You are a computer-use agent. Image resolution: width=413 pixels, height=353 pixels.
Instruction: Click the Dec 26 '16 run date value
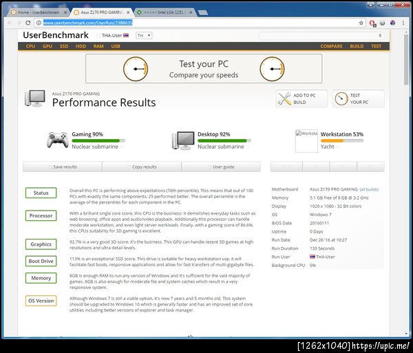[328, 240]
